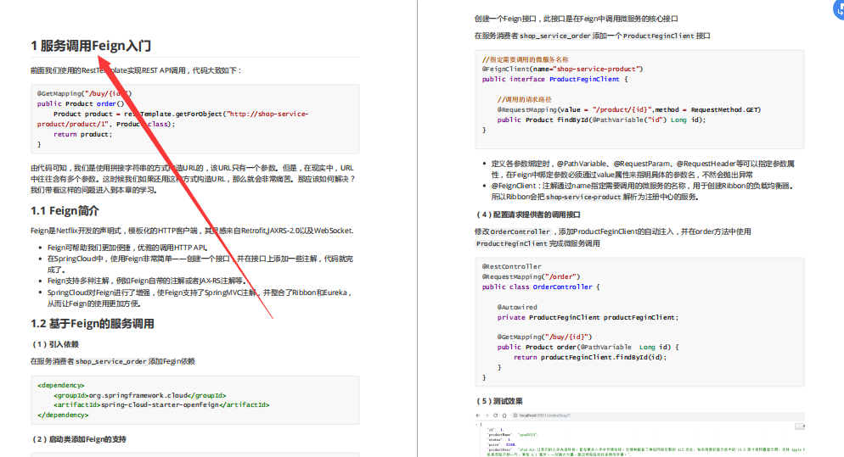Viewport: 844px width, 457px height.
Task: Click the forward arrow in embedded browser screenshot
Action: [487, 415]
